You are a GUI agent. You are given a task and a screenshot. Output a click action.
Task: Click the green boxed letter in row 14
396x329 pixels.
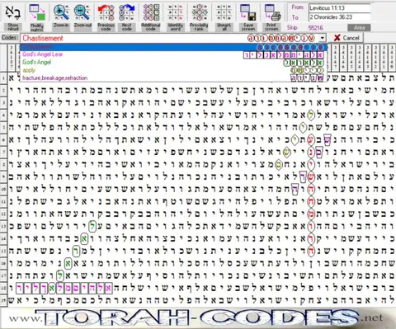[84, 239]
